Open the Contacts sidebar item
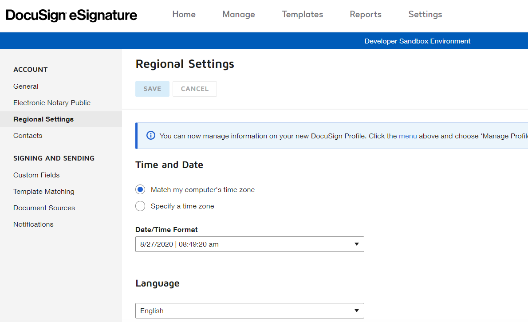This screenshot has height=322, width=528. pyautogui.click(x=28, y=136)
